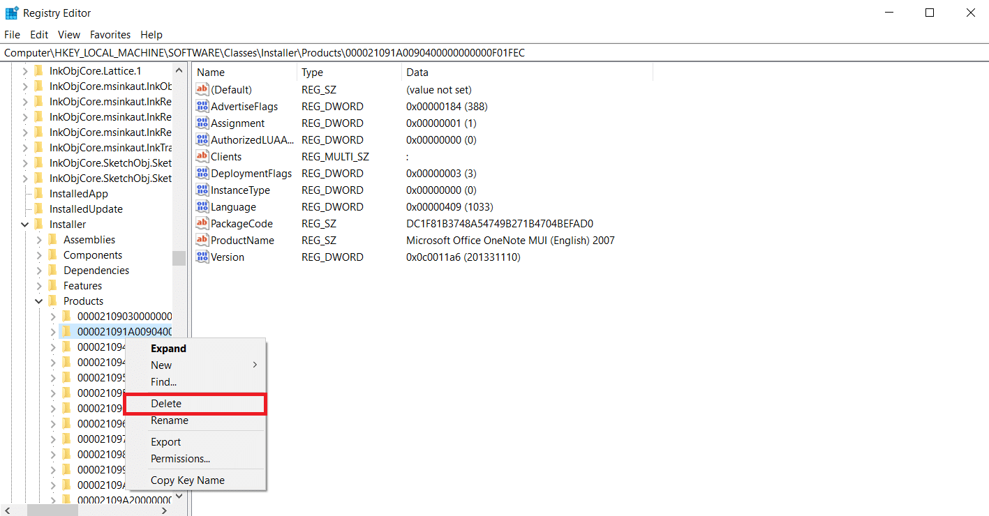The width and height of the screenshot is (989, 516).
Task: Click the REG_MULTI_SZ type cell
Action: (335, 156)
